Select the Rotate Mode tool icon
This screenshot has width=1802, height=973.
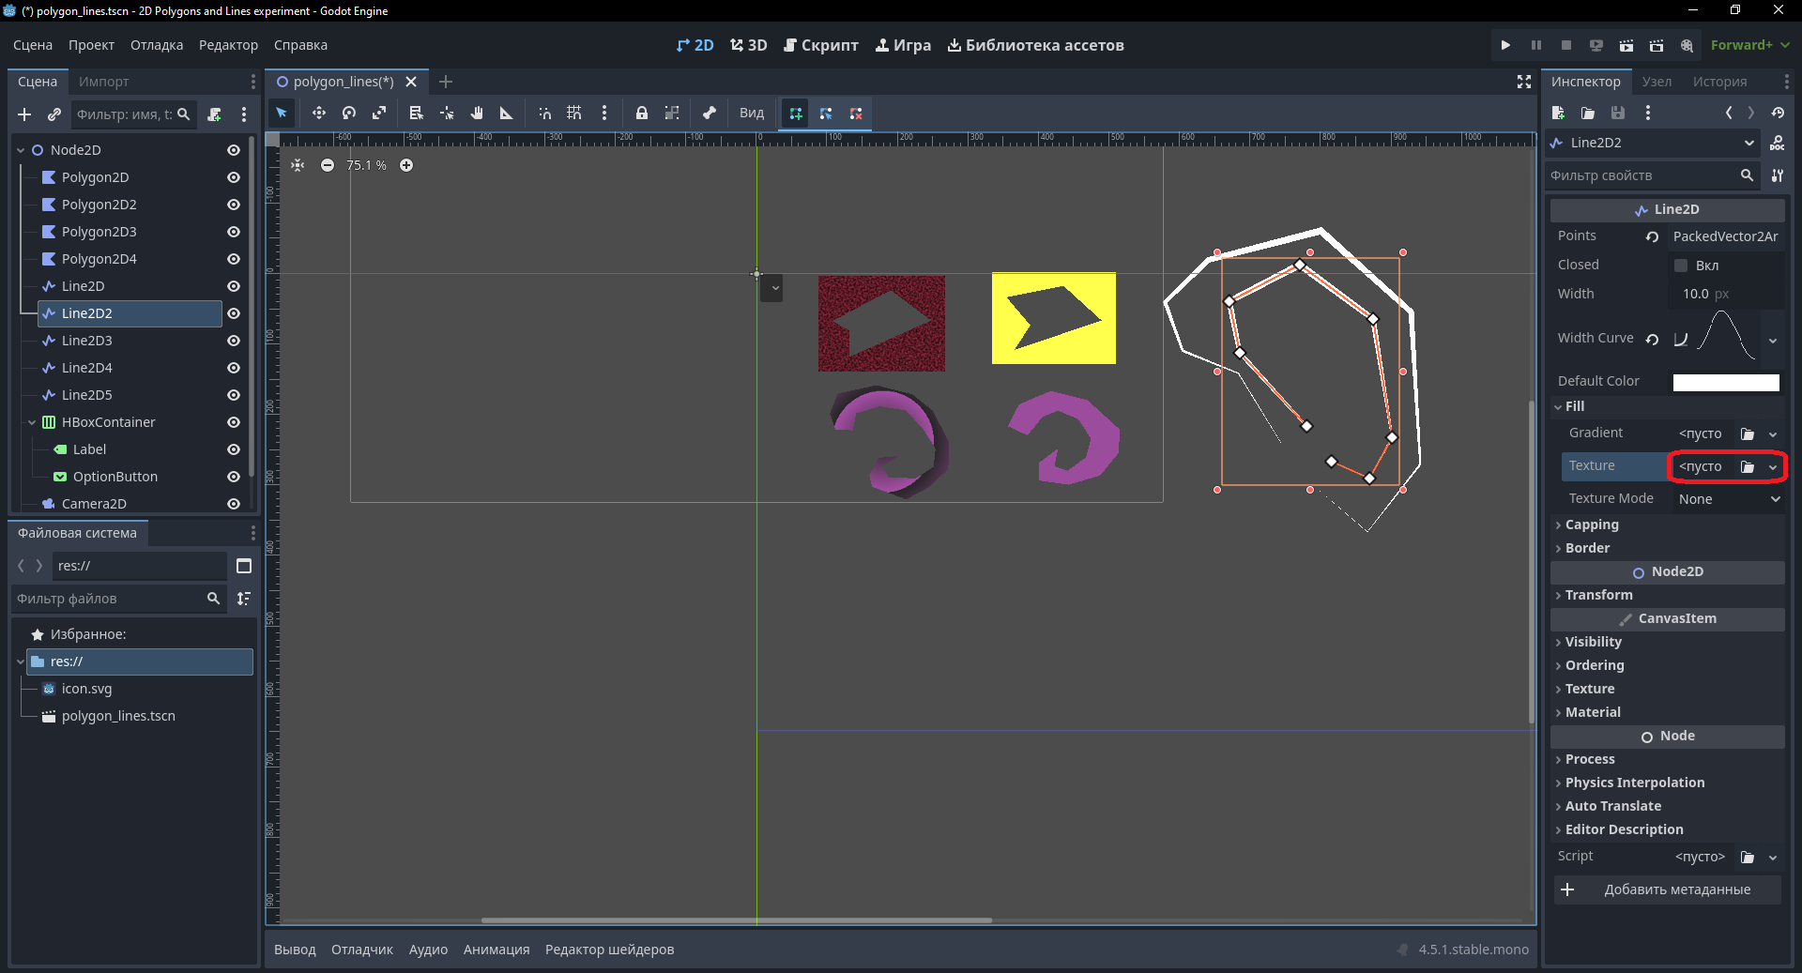(349, 114)
